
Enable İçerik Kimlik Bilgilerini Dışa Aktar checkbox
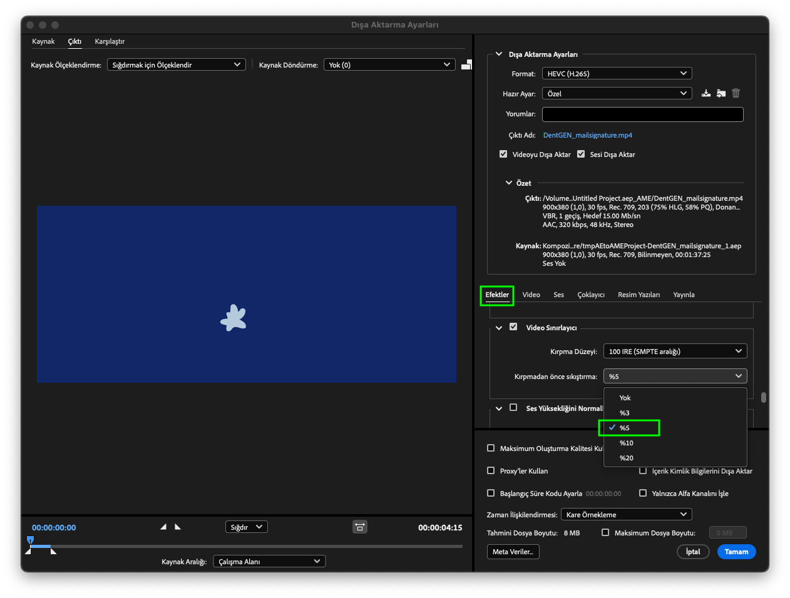click(643, 470)
